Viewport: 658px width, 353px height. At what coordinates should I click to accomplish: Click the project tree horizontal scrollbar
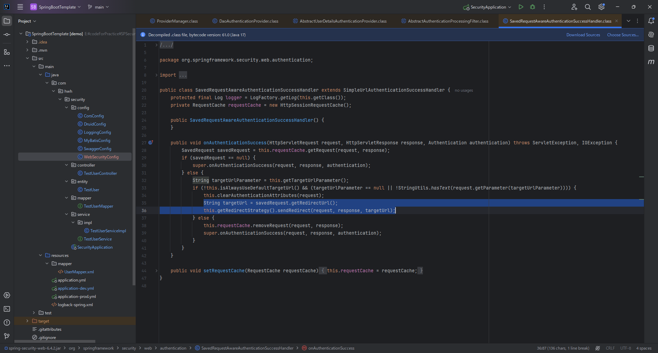[x=55, y=341]
